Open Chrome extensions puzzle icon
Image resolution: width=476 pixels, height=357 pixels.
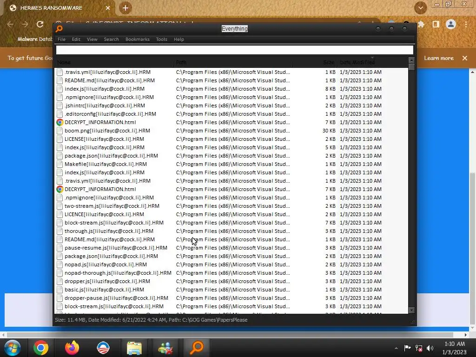tap(421, 24)
